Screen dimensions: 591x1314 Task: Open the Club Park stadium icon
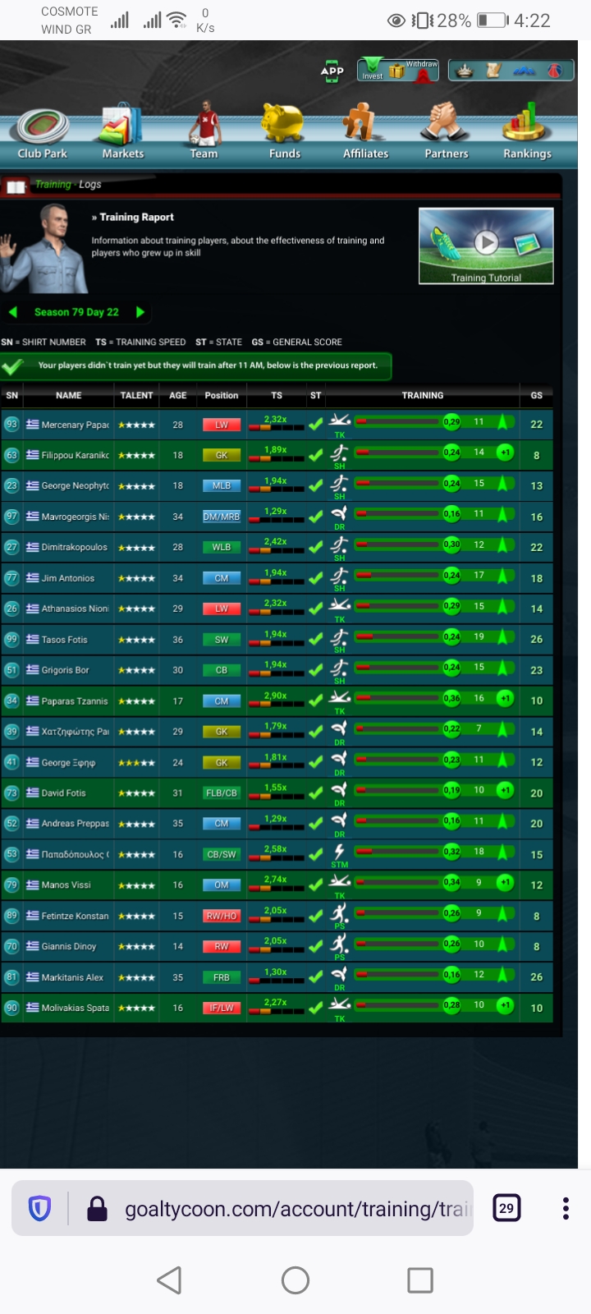click(43, 126)
